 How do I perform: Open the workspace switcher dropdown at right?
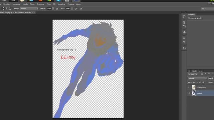[208, 9]
